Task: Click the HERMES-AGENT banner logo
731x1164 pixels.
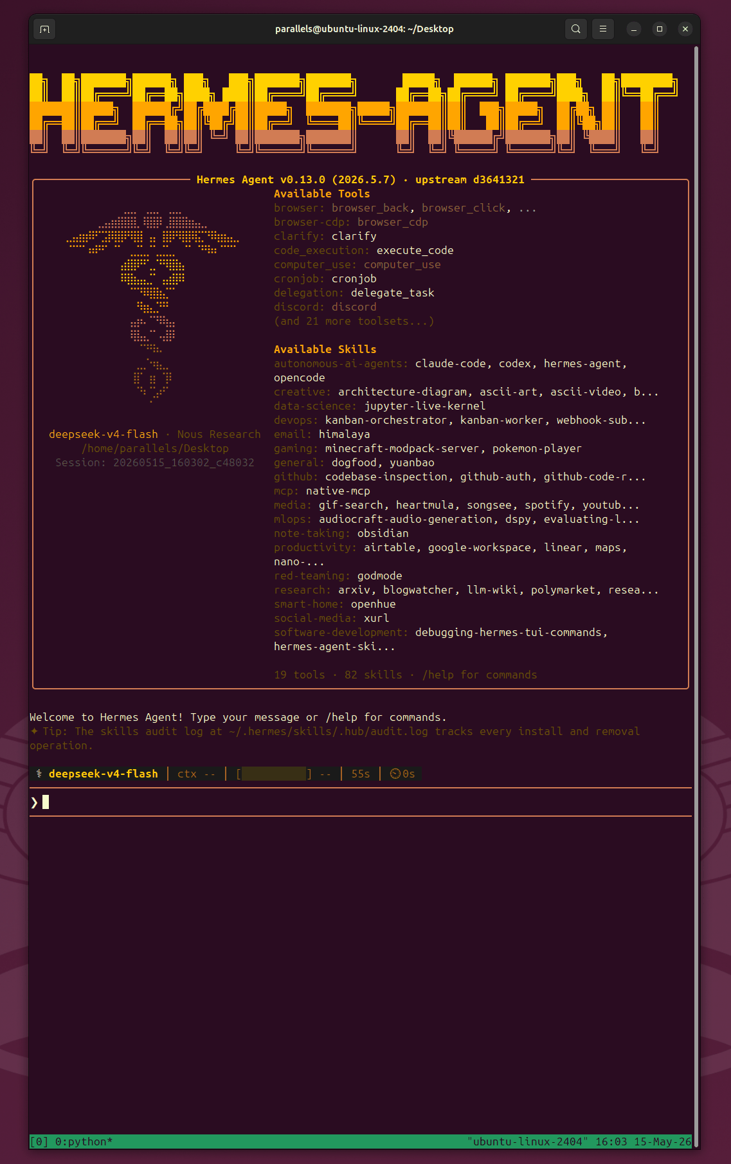Action: click(354, 113)
